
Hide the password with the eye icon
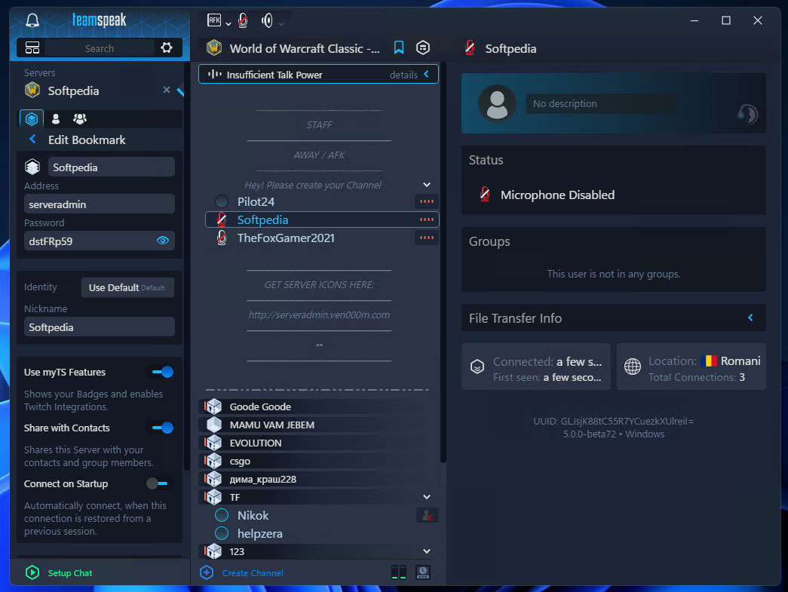pyautogui.click(x=162, y=241)
